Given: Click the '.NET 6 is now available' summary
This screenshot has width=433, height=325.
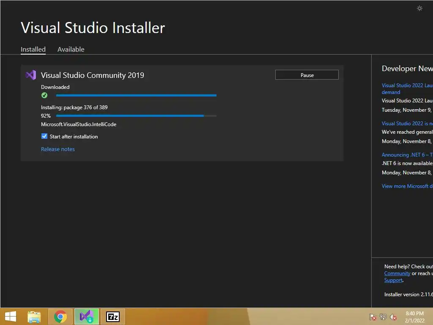Looking at the screenshot, I should tap(407, 163).
